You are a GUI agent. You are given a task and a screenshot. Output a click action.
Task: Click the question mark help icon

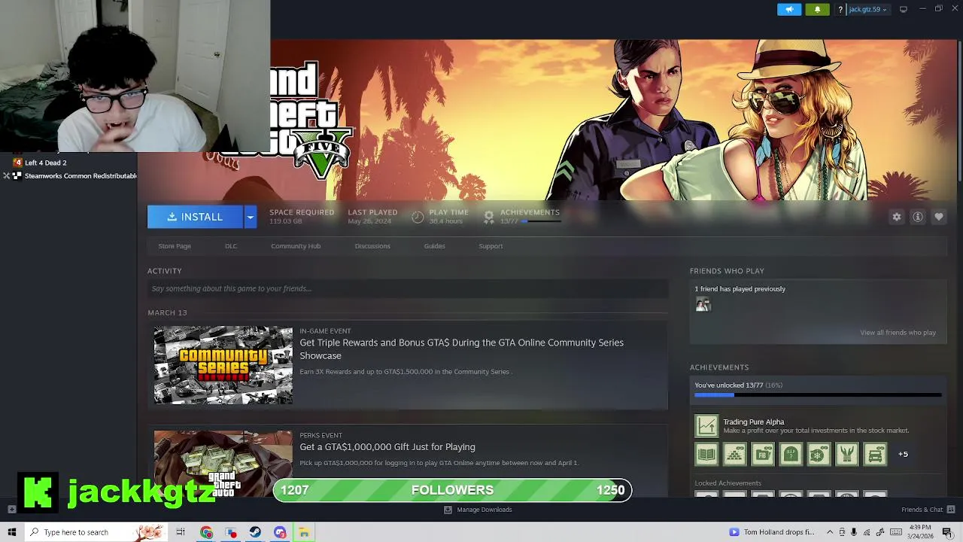point(840,10)
